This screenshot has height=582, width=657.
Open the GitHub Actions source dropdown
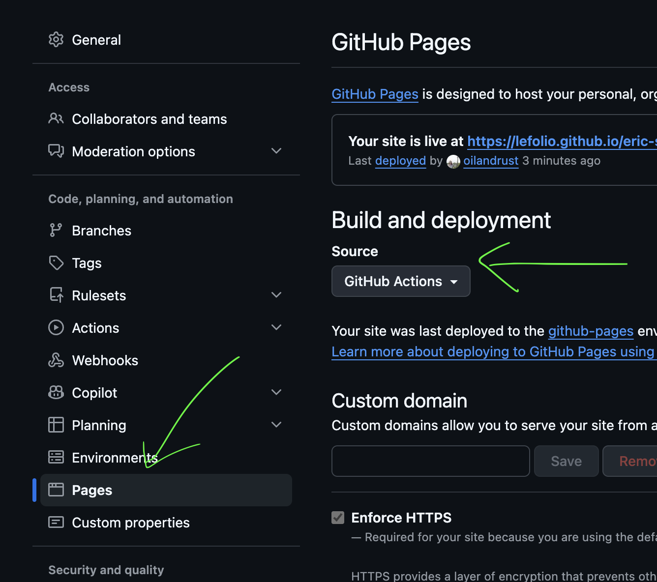pos(401,281)
